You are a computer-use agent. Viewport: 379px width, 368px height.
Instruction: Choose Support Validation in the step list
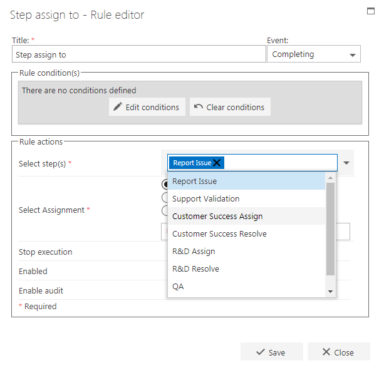(246, 199)
